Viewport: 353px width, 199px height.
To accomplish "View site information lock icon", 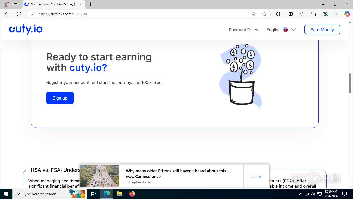I will coord(33,14).
